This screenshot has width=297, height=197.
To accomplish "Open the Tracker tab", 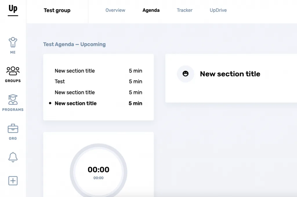I will coord(184,10).
